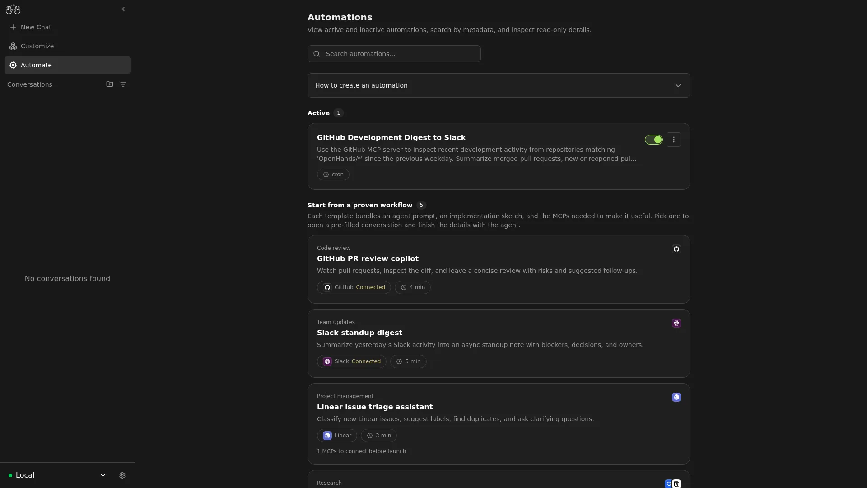Expand How to create an automation
This screenshot has width=867, height=488.
pyautogui.click(x=499, y=85)
